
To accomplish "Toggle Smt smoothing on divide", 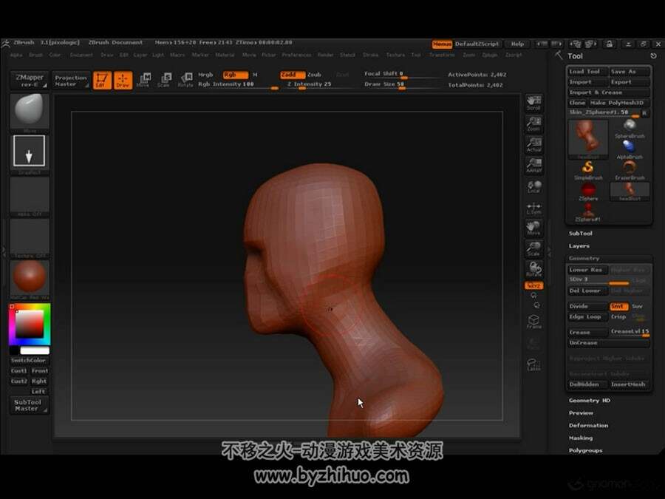I will click(x=619, y=306).
